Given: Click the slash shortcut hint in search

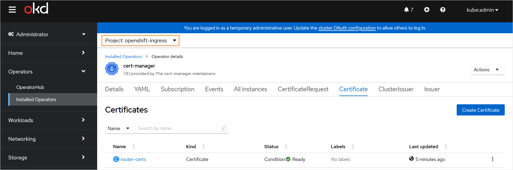Looking at the screenshot, I should (224, 128).
